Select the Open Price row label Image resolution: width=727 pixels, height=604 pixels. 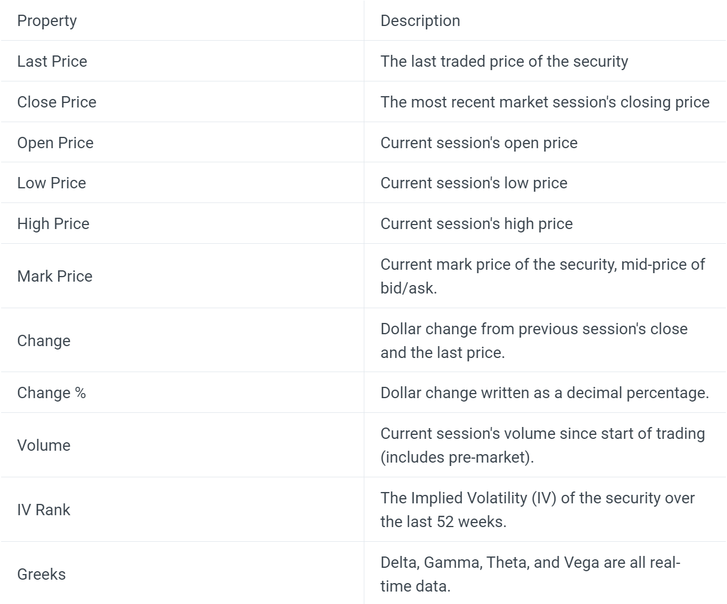55,143
